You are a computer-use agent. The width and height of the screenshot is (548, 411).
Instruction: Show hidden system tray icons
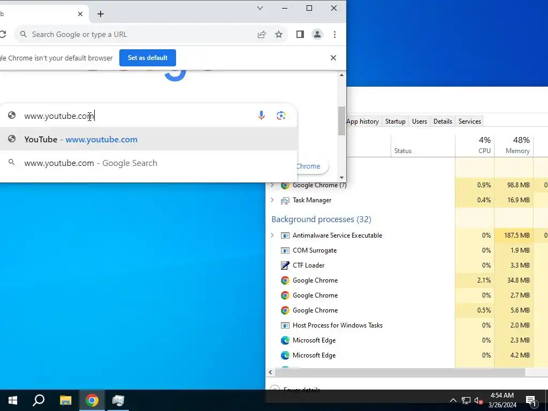click(x=453, y=400)
